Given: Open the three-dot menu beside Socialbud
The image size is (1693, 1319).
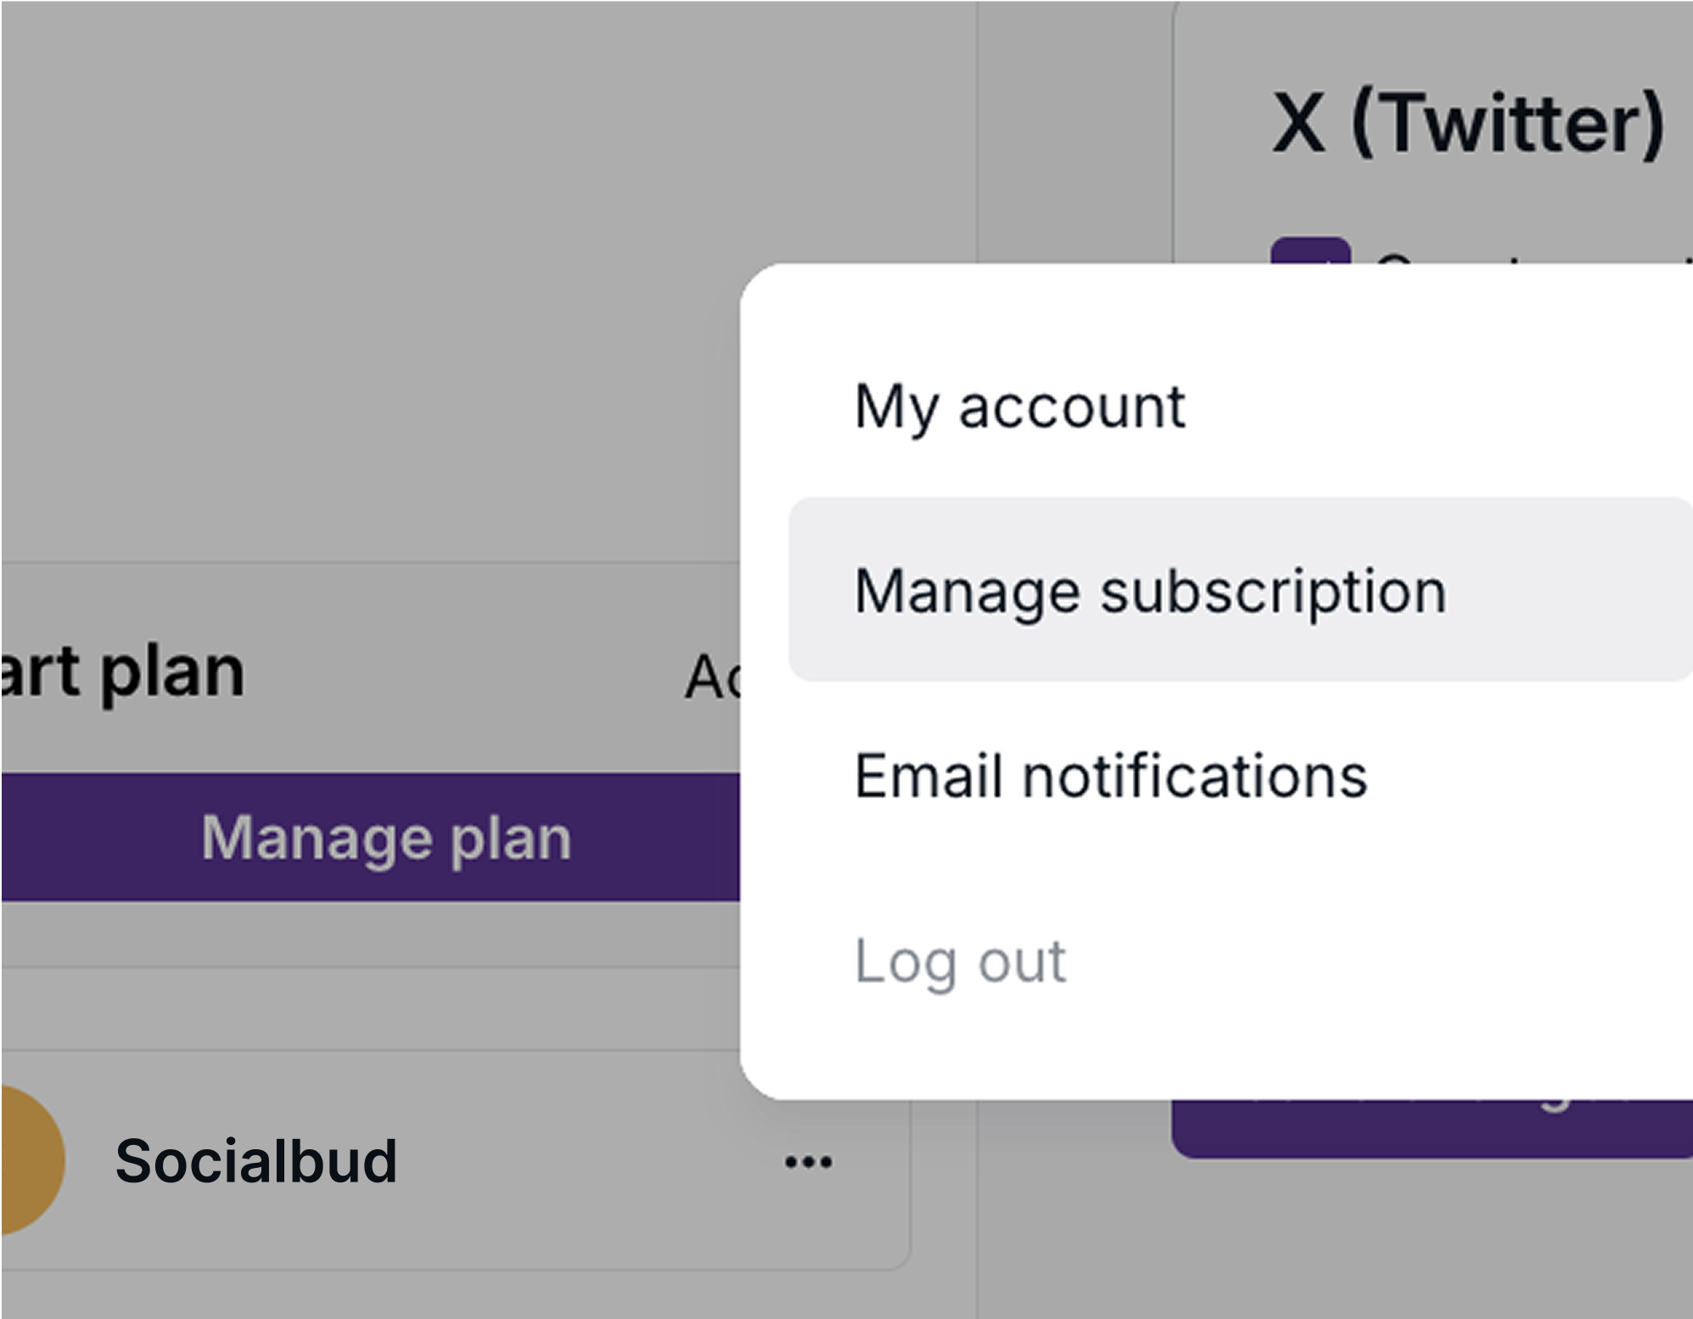Looking at the screenshot, I should coord(808,1161).
